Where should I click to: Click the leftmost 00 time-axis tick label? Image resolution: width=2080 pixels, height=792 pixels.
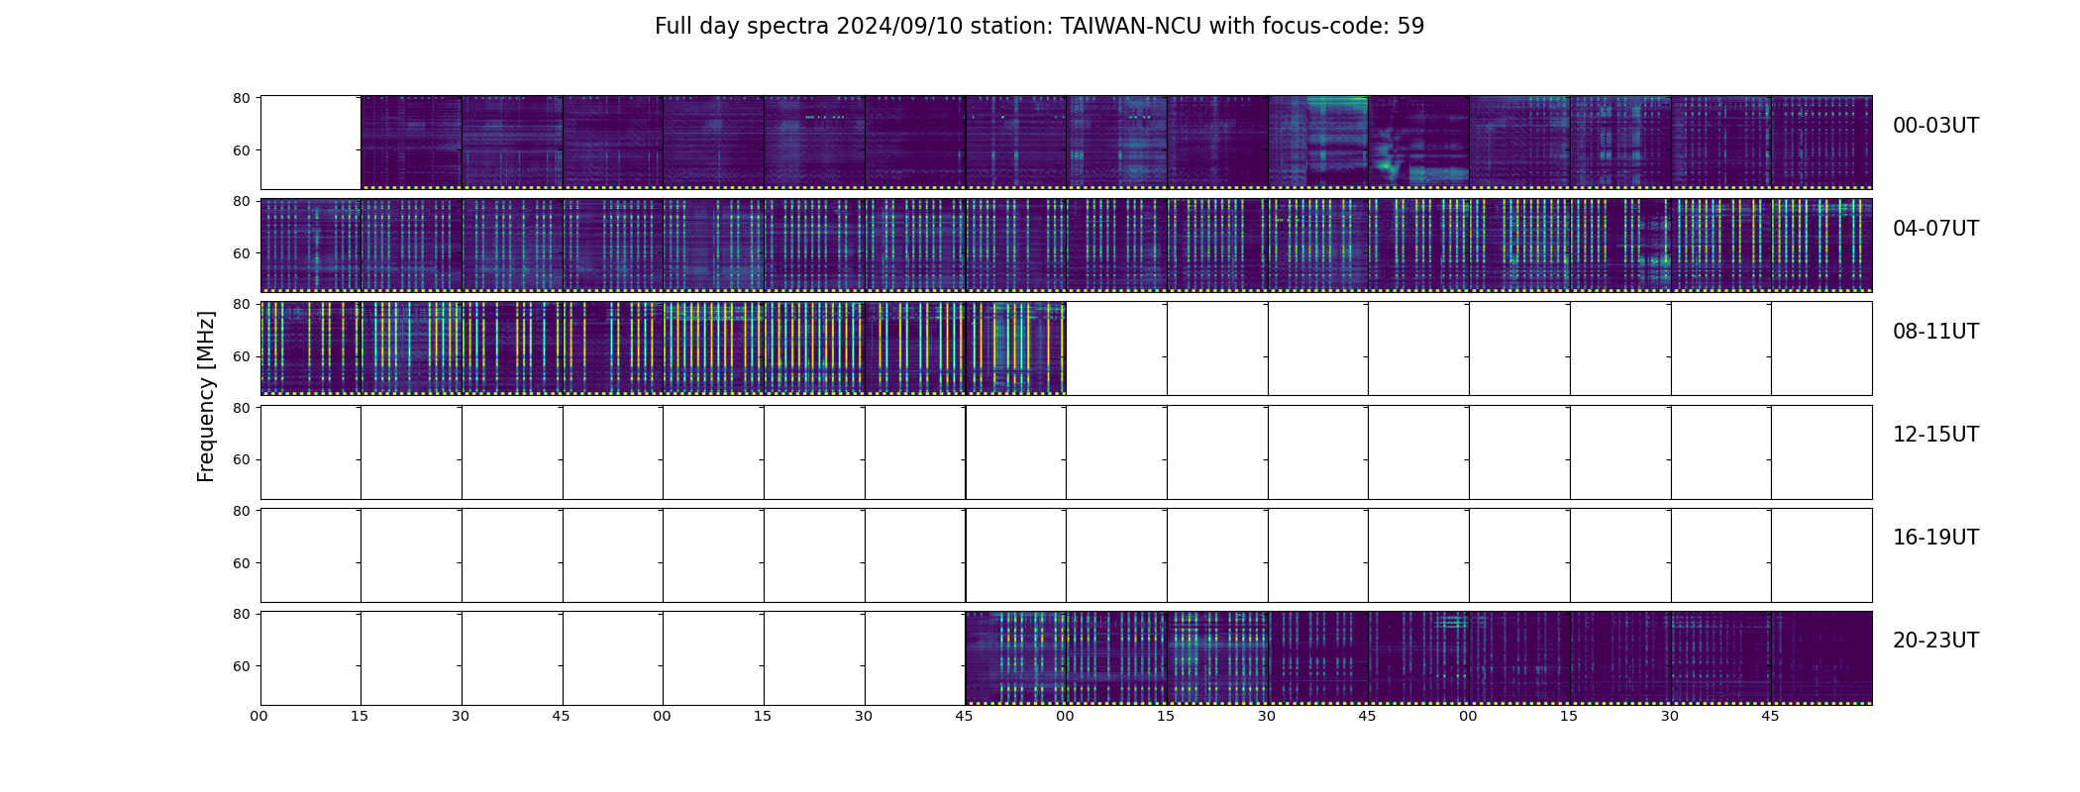click(260, 716)
